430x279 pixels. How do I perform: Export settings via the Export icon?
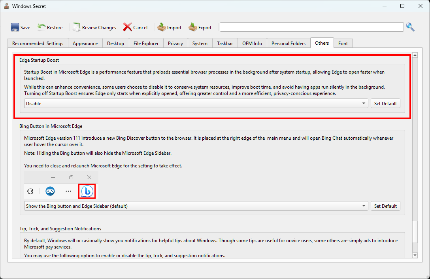coord(193,27)
